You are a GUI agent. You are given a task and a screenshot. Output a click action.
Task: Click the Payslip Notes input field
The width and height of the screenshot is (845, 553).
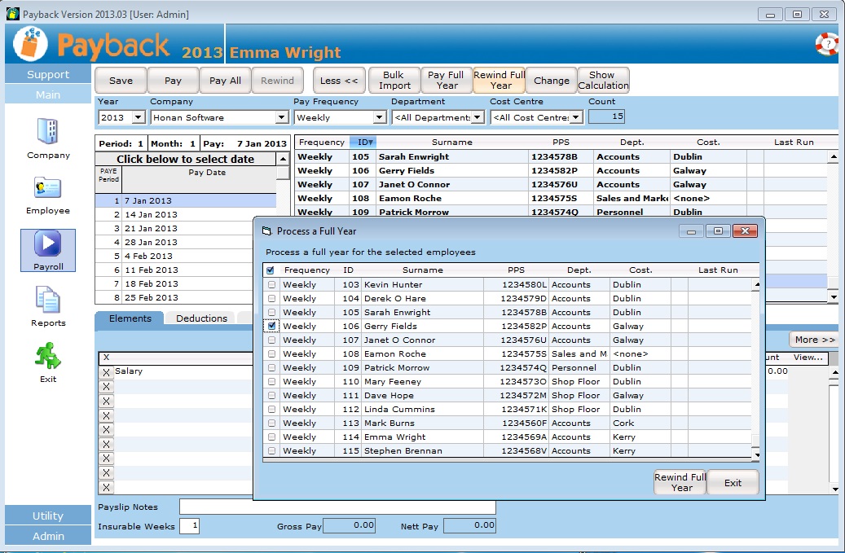click(x=337, y=507)
